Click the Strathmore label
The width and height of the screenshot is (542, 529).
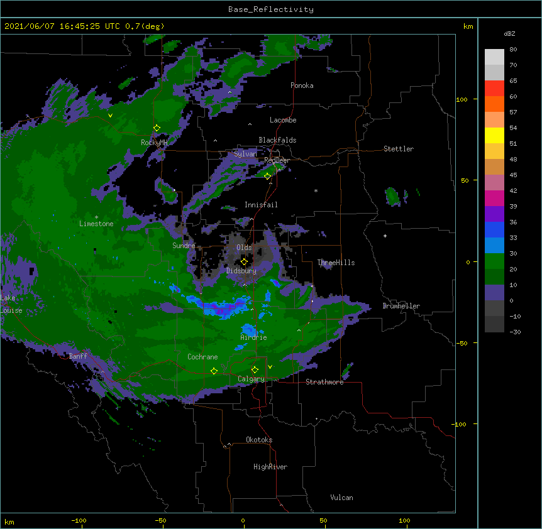(324, 382)
